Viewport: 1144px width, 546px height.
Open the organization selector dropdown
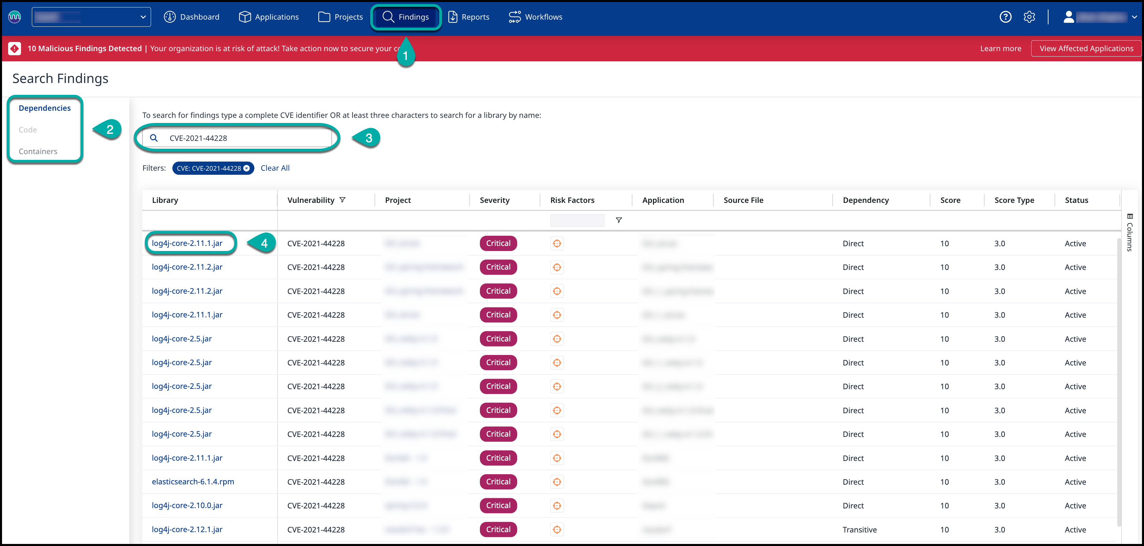point(91,17)
